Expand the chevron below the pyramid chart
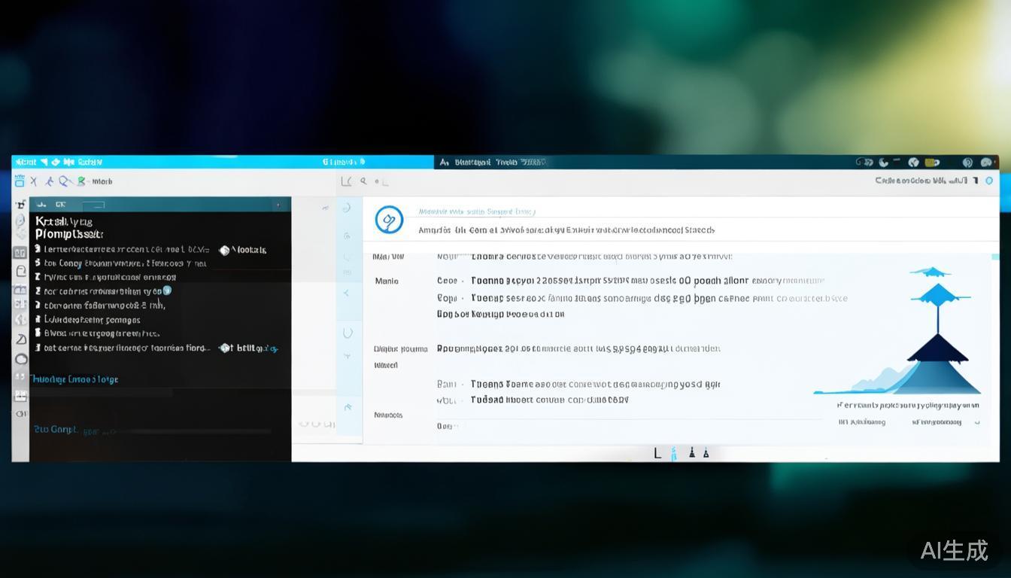This screenshot has height=578, width=1011. 977,422
